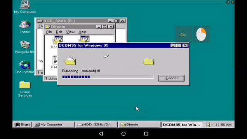Minimize the Directx window

99,27
